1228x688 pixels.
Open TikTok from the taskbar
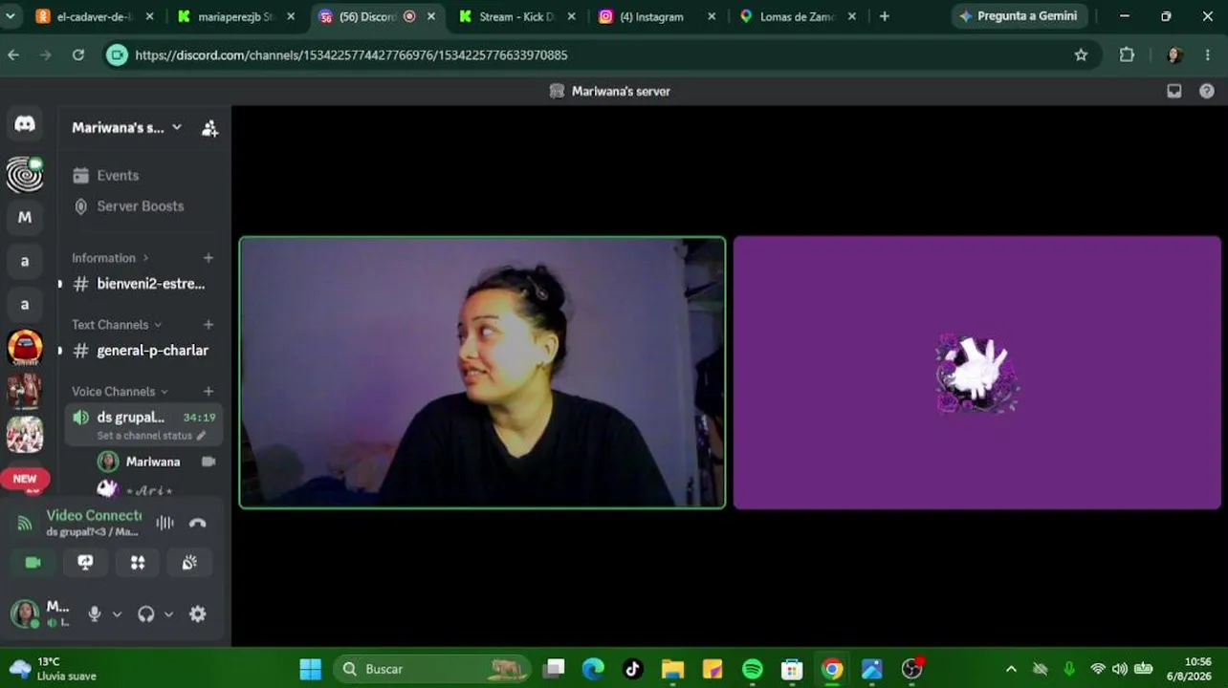(633, 669)
